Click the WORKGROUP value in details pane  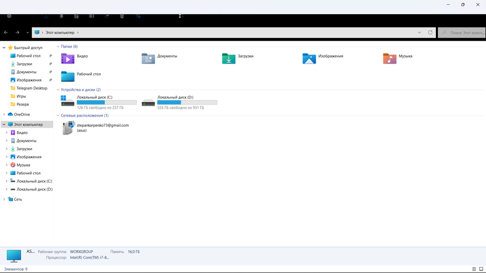[82, 252]
